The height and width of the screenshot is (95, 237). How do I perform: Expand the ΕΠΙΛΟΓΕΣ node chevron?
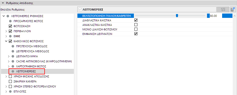tap(6, 91)
